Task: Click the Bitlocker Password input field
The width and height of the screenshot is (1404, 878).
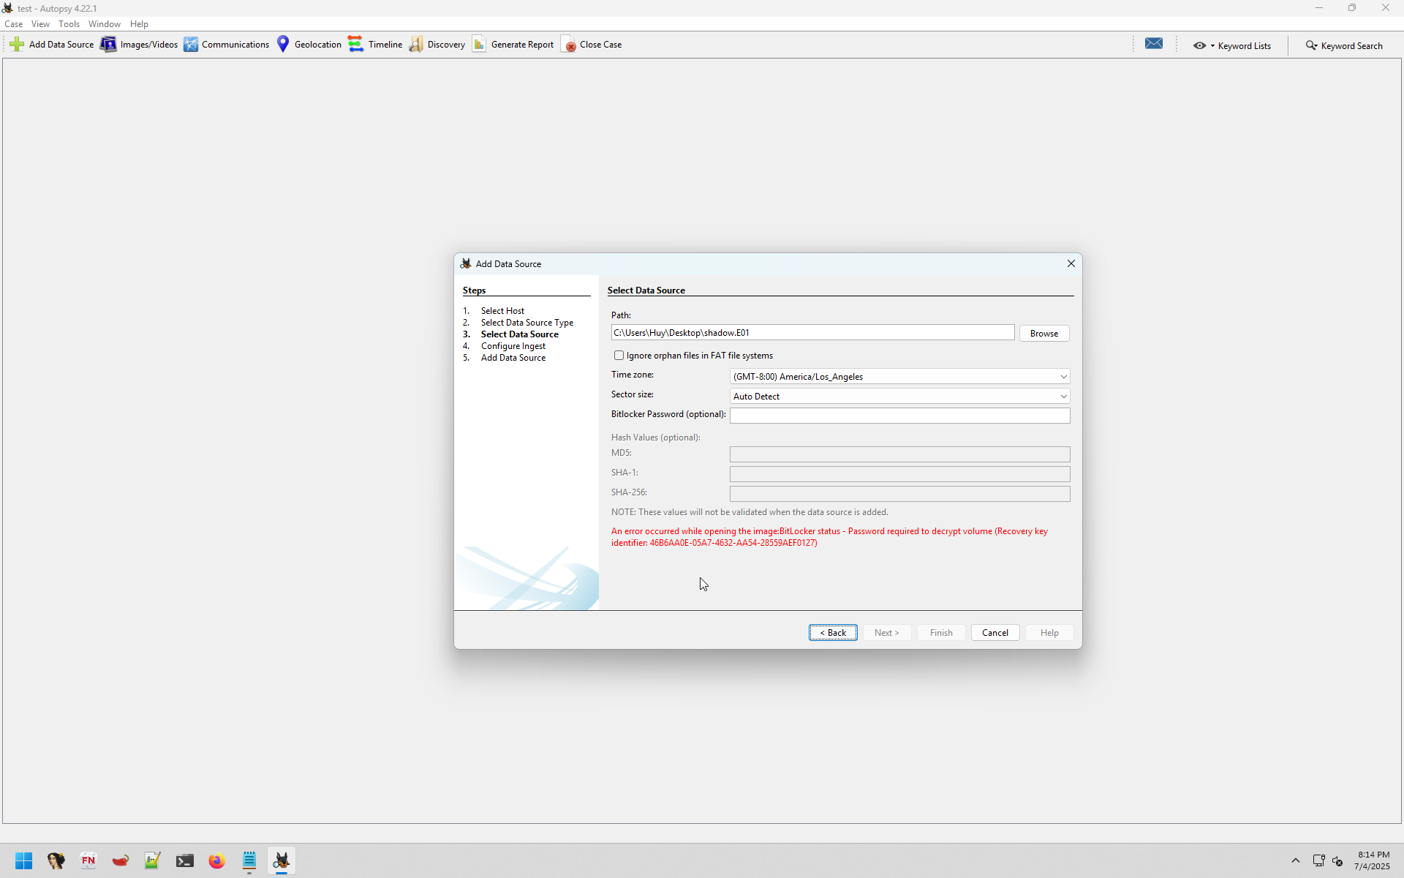Action: (899, 416)
